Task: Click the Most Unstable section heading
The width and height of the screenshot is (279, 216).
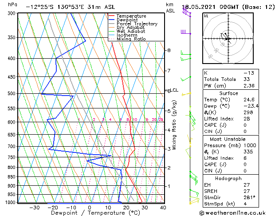Action: (x=228, y=139)
